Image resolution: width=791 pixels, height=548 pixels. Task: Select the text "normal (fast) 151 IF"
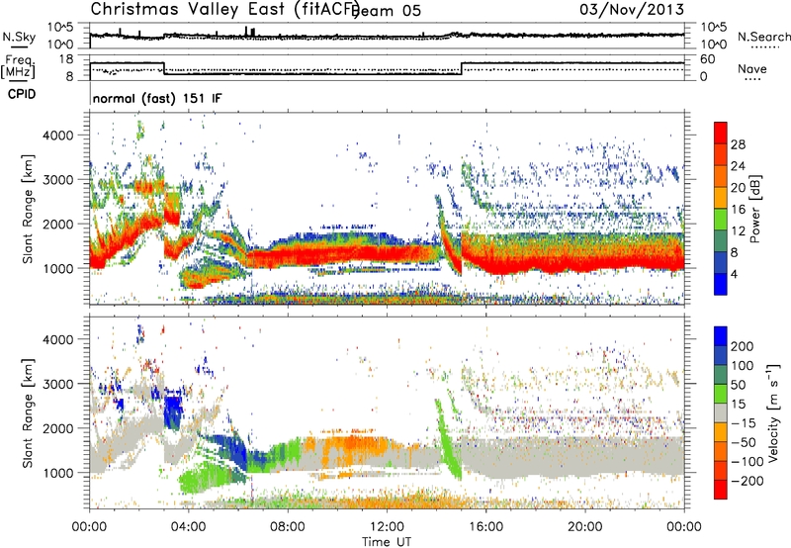tap(157, 98)
